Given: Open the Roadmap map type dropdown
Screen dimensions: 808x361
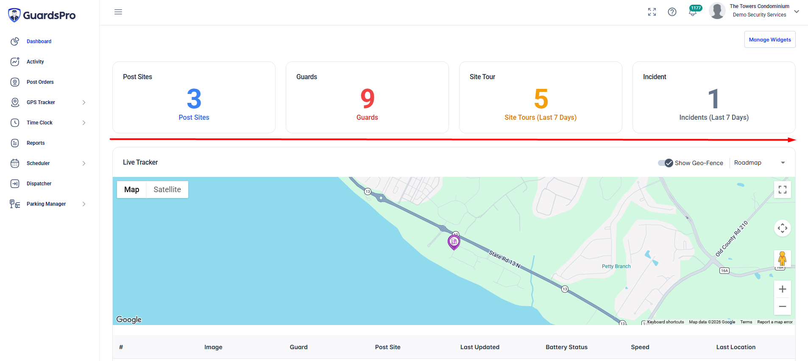Looking at the screenshot, I should (760, 163).
